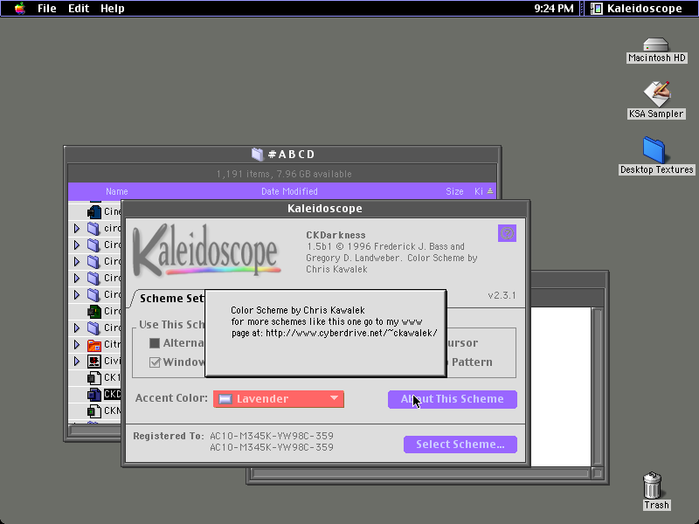699x524 pixels.
Task: Select the CK1 scheme file icon
Action: click(x=94, y=377)
